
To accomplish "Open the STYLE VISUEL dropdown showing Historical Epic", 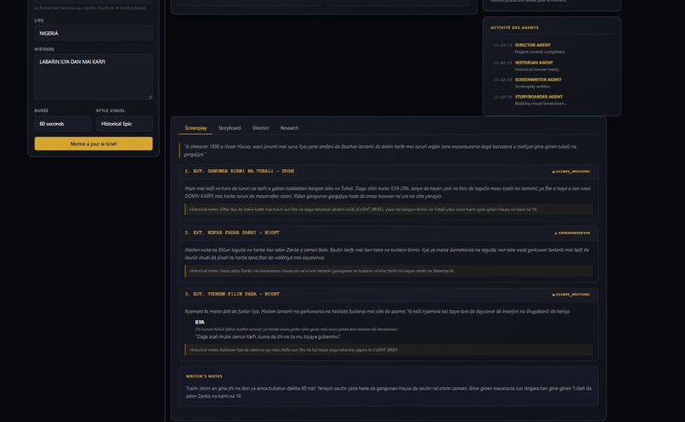I will pos(124,124).
